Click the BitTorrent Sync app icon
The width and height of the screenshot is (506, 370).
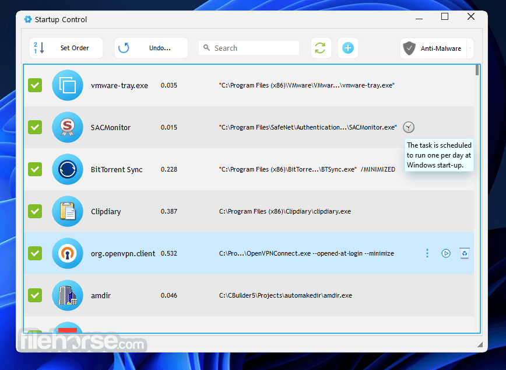click(x=68, y=169)
